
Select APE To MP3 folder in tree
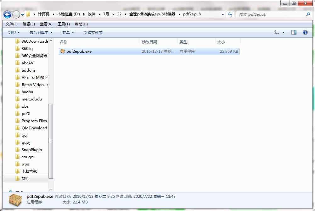[x=32, y=77]
